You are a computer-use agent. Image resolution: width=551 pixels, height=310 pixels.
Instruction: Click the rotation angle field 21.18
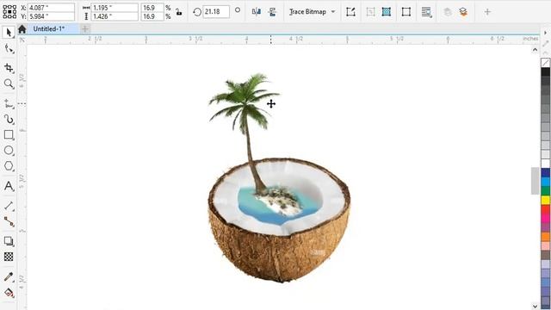pyautogui.click(x=216, y=11)
